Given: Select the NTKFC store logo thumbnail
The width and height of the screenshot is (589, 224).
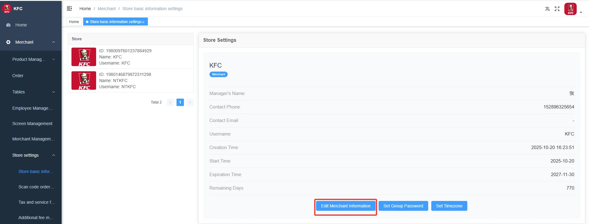Looking at the screenshot, I should [84, 81].
